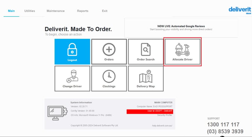Viewport: 252px width, 137px height.
Task: Open the Change Driver tile
Action: coord(72,78)
